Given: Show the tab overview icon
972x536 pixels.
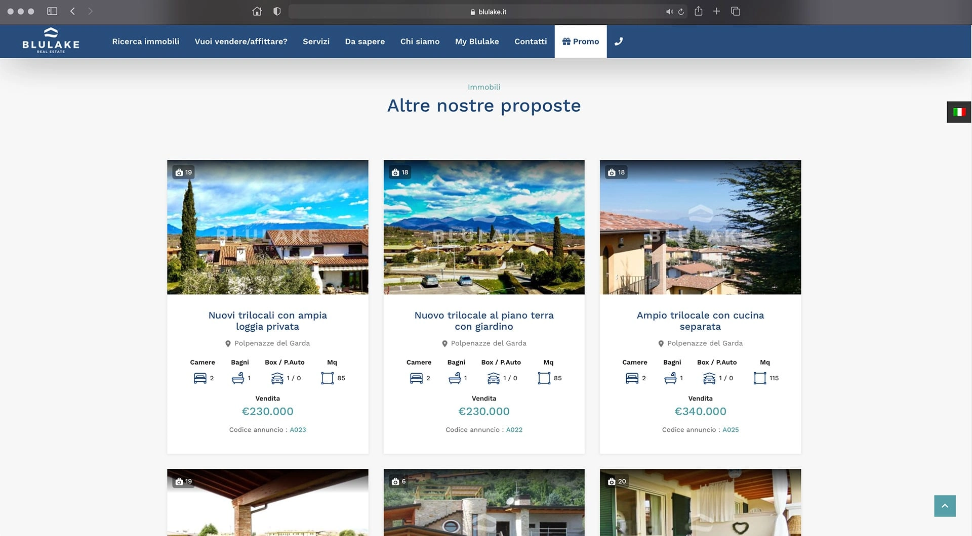Looking at the screenshot, I should 736,11.
